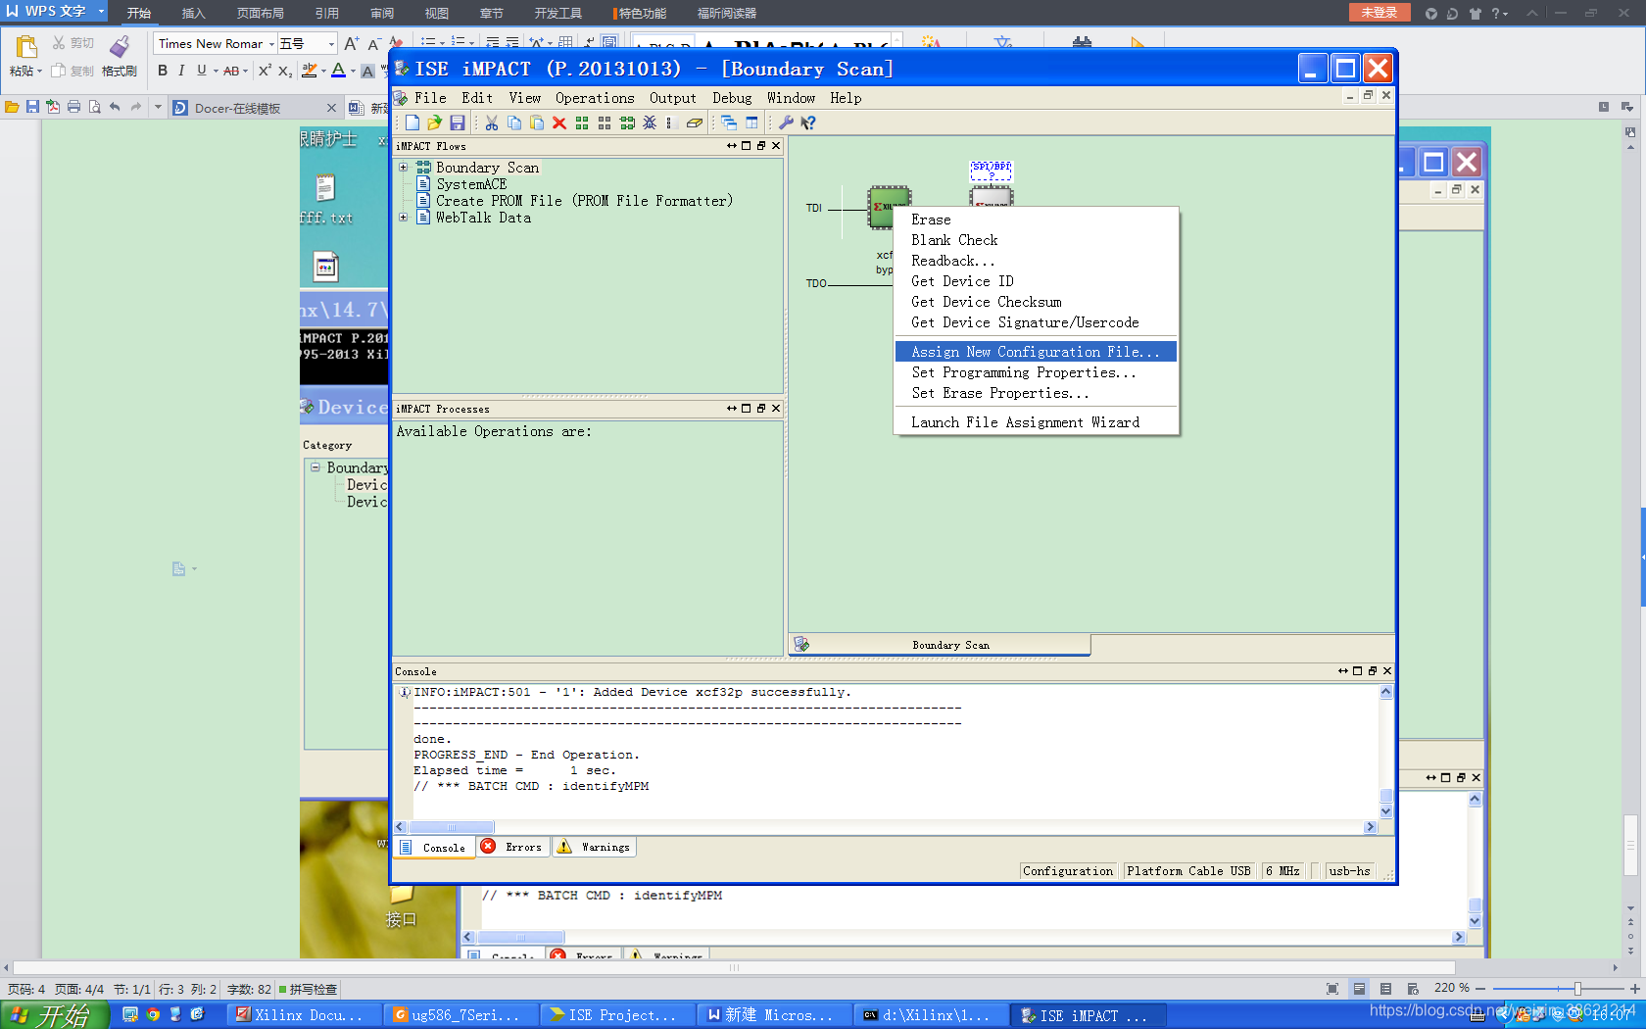
Task: Click the red Delete X icon in iMPACT toolbar
Action: pyautogui.click(x=559, y=122)
